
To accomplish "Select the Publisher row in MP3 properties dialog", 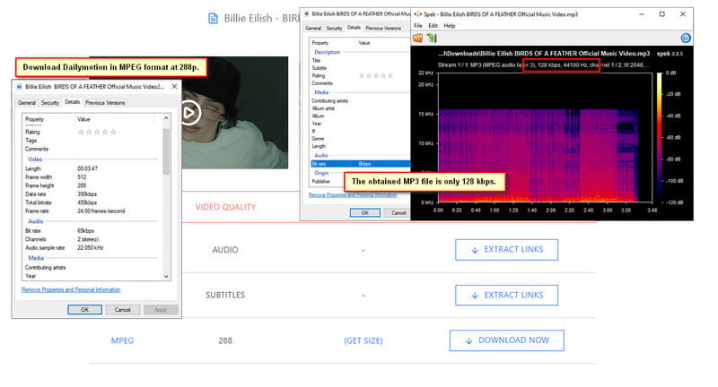I will [328, 181].
